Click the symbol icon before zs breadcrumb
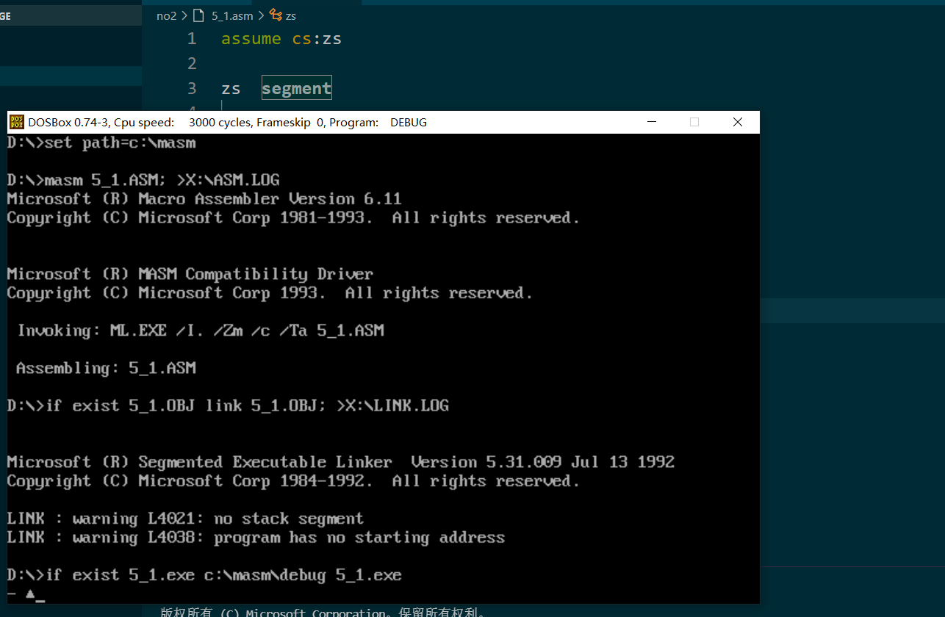This screenshot has height=617, width=945. (276, 15)
